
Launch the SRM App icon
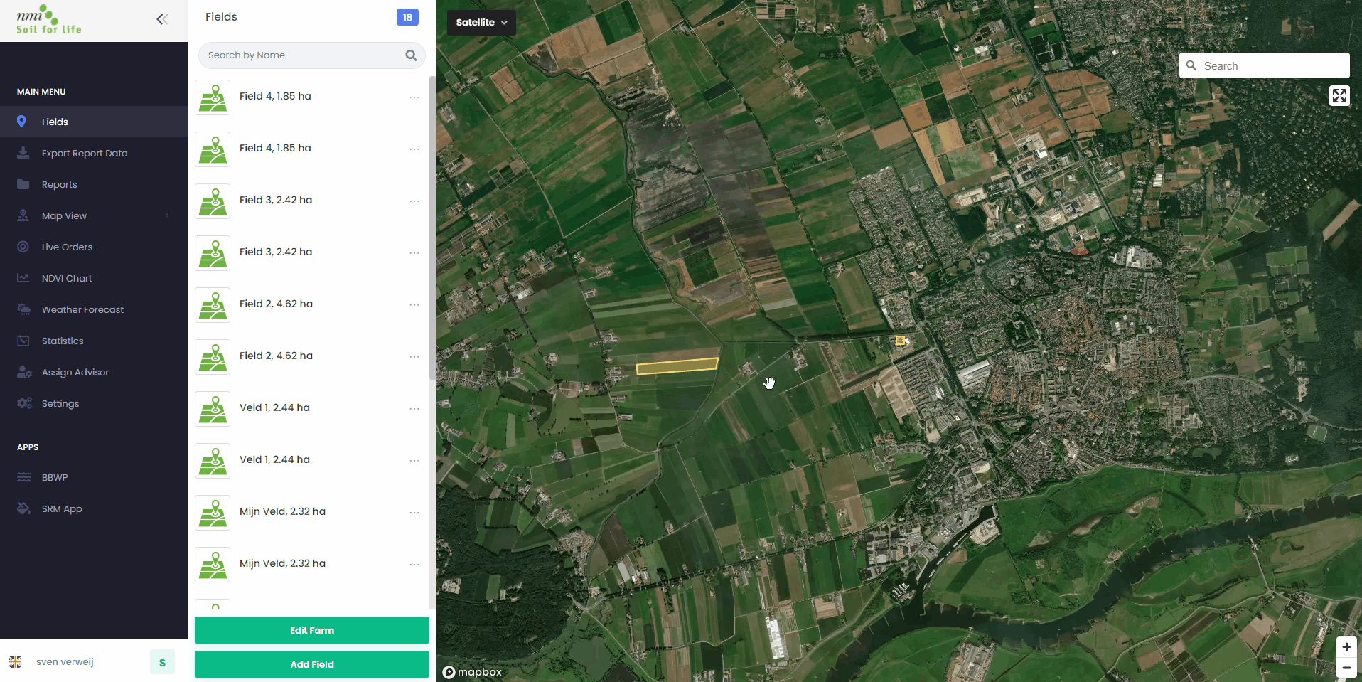point(23,508)
